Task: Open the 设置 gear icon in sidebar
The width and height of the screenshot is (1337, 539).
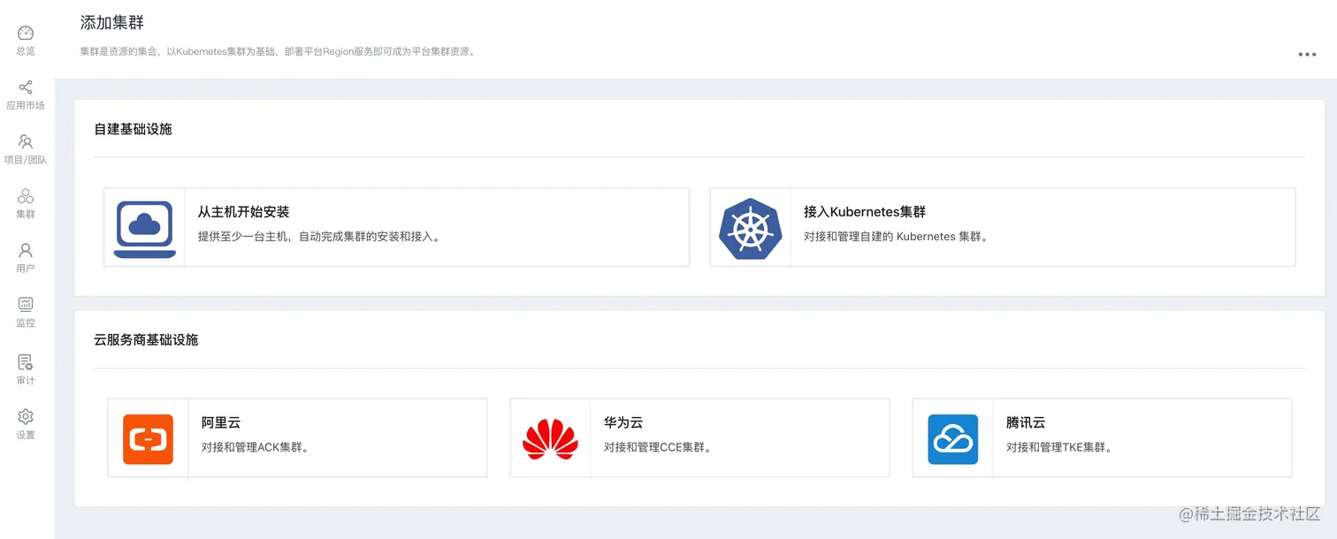Action: click(26, 416)
